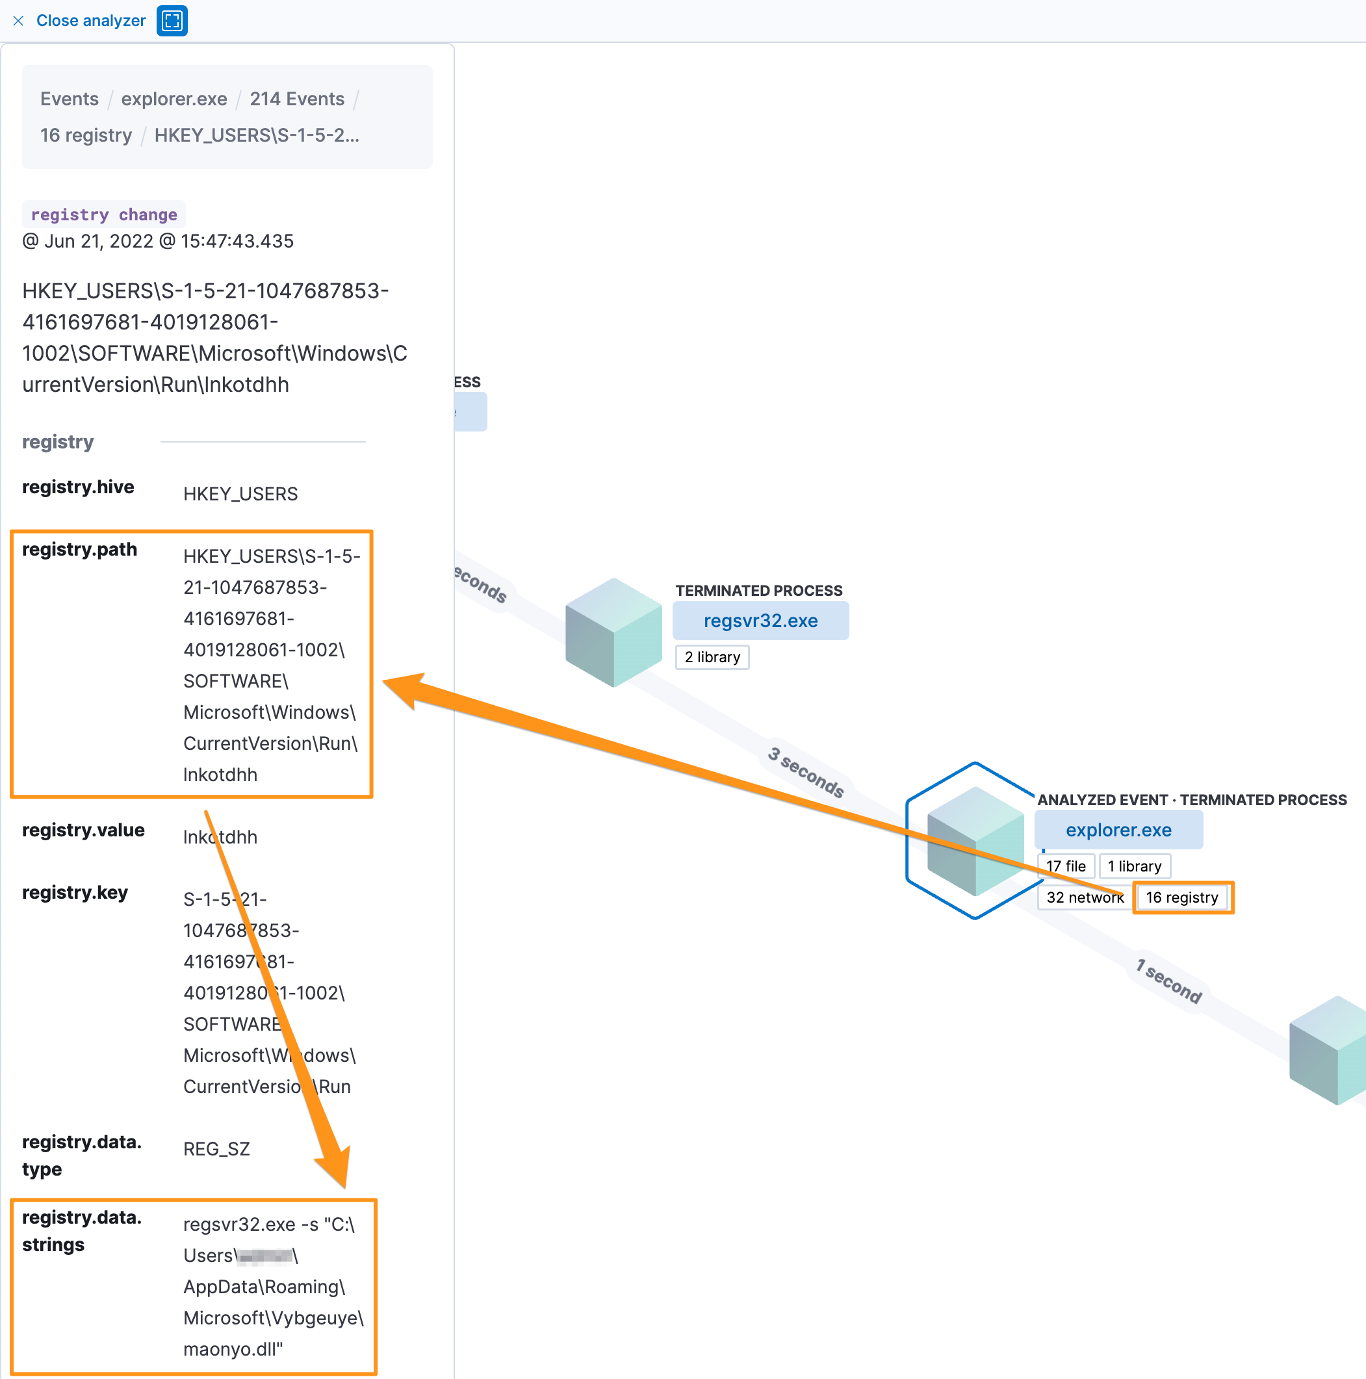Open the 16 registry events pill

pos(1182,897)
